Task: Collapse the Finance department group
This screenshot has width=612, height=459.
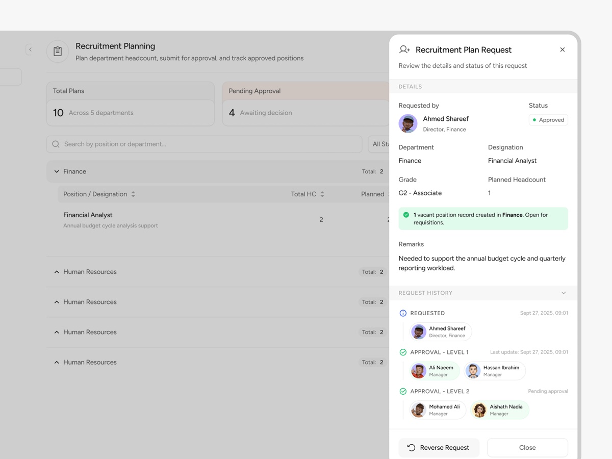Action: click(57, 172)
